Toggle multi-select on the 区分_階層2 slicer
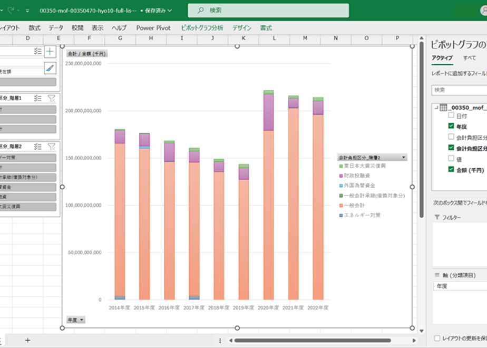487x348 pixels. [x=37, y=147]
